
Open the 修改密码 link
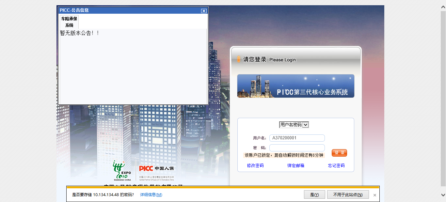(x=255, y=165)
